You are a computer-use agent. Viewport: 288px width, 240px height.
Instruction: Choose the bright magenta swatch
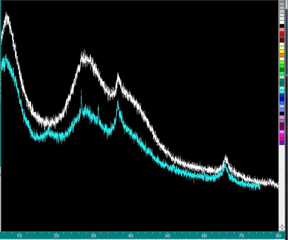pyautogui.click(x=282, y=135)
